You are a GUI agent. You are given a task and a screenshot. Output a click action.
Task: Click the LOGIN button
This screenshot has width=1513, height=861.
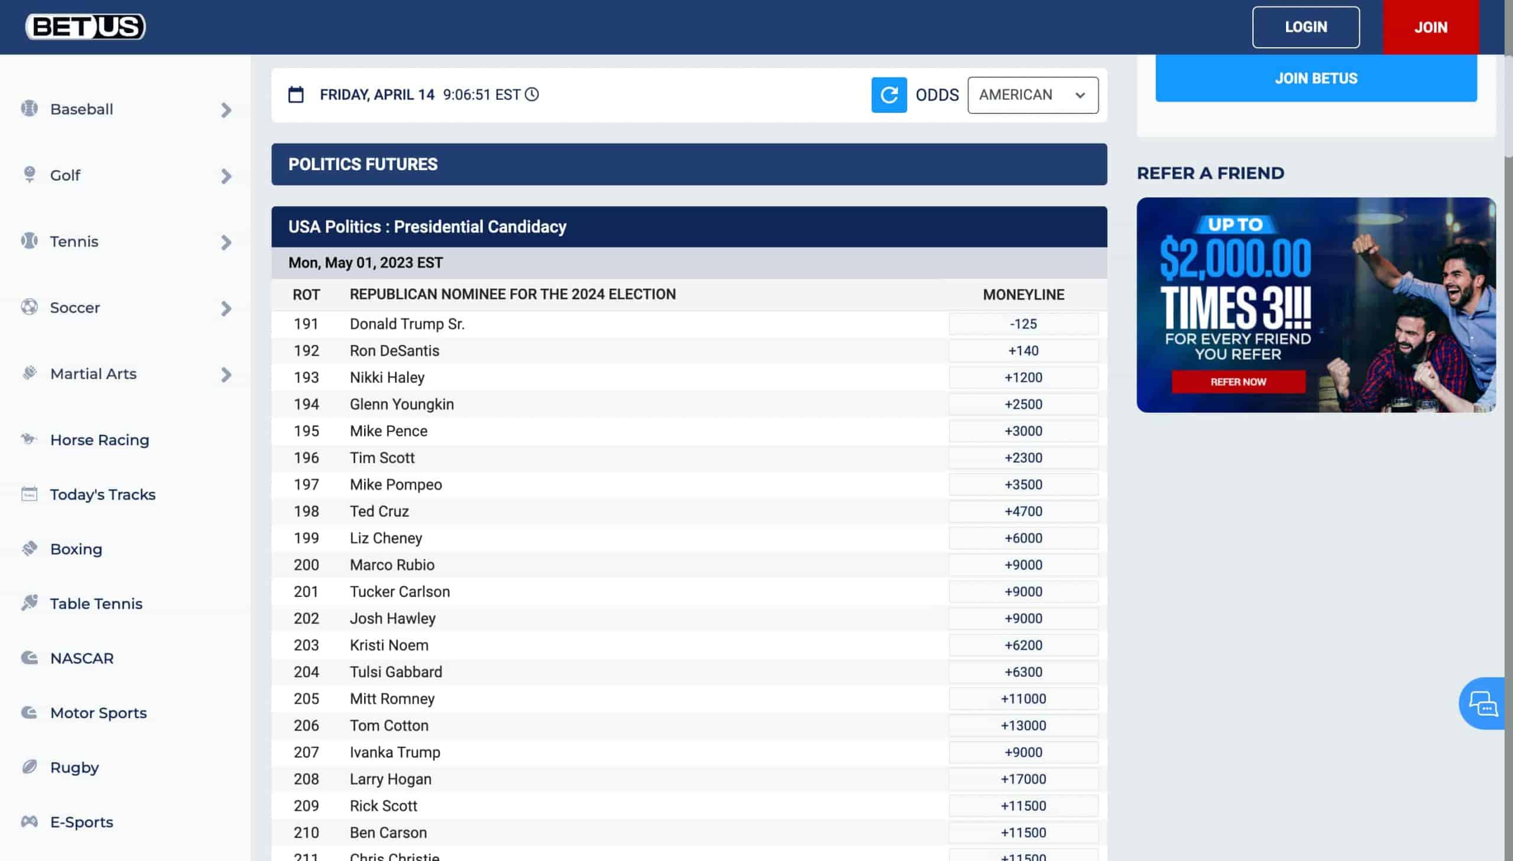pos(1306,27)
